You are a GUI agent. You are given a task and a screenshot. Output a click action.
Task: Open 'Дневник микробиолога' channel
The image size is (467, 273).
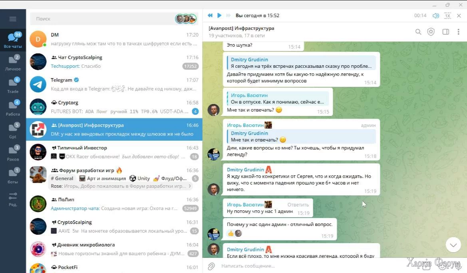pyautogui.click(x=114, y=249)
